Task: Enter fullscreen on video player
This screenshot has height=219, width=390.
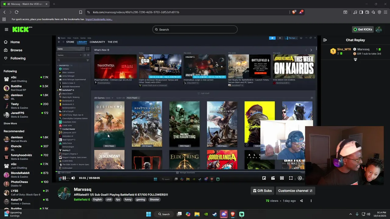Action: (x=291, y=178)
